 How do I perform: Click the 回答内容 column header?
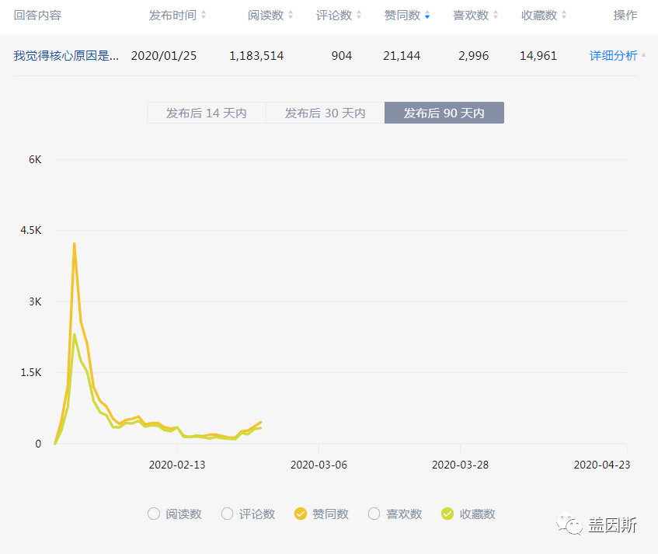tap(37, 15)
